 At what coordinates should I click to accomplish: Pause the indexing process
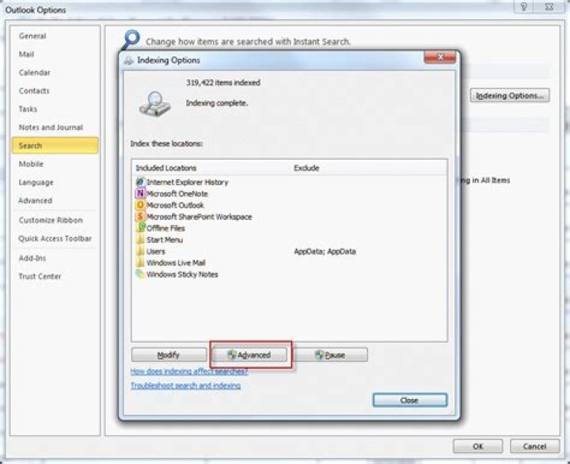coord(330,355)
